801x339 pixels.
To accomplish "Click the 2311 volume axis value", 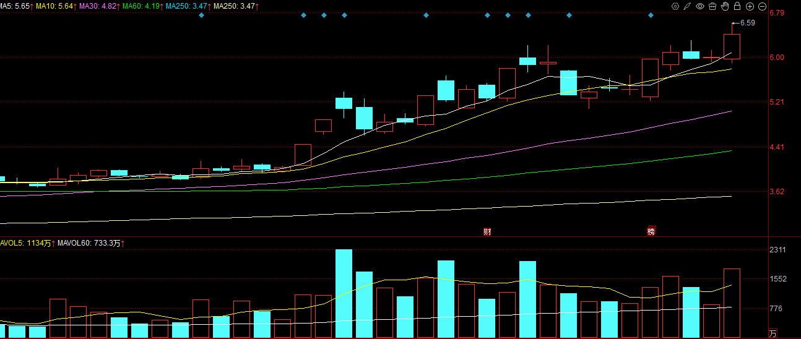I will [x=777, y=250].
